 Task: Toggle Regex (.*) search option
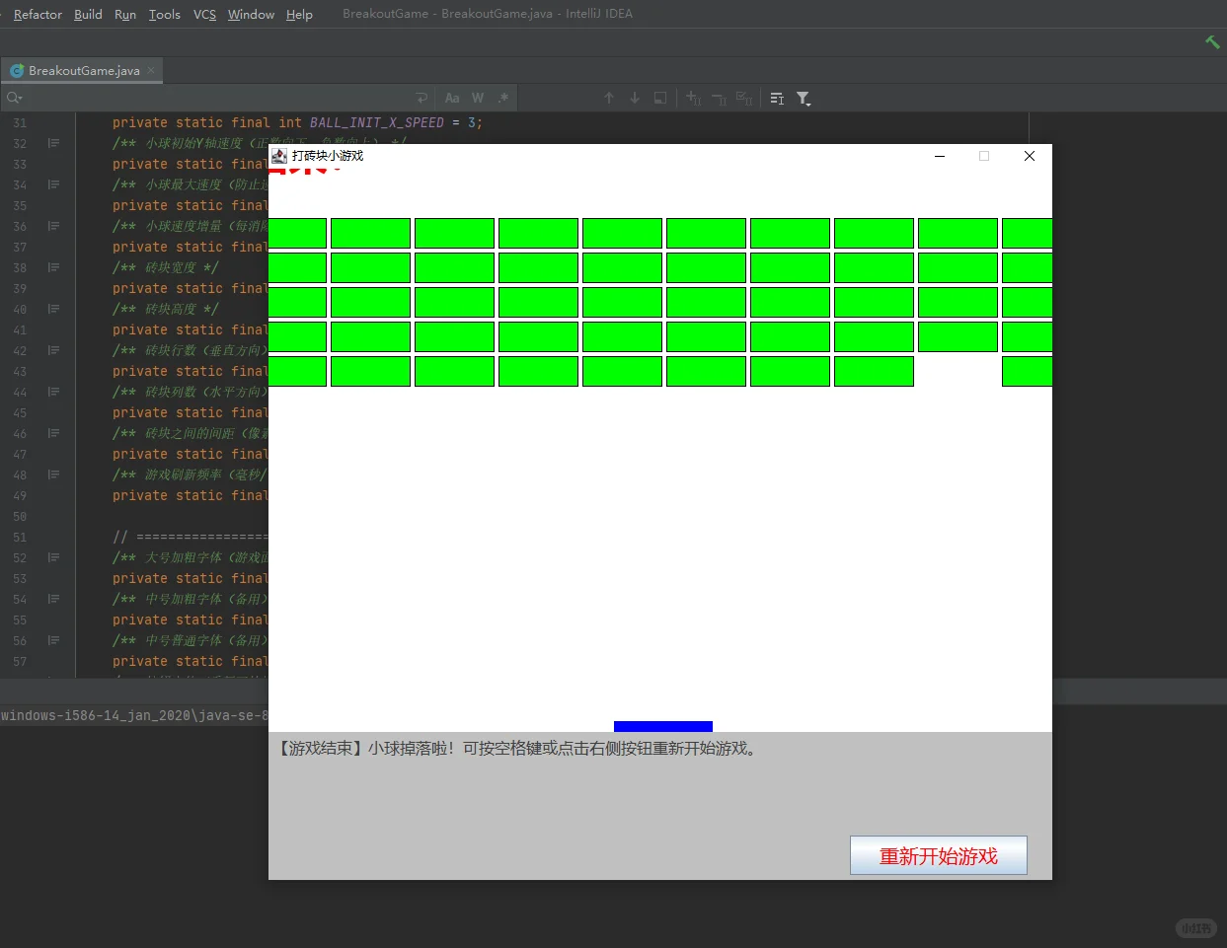503,98
